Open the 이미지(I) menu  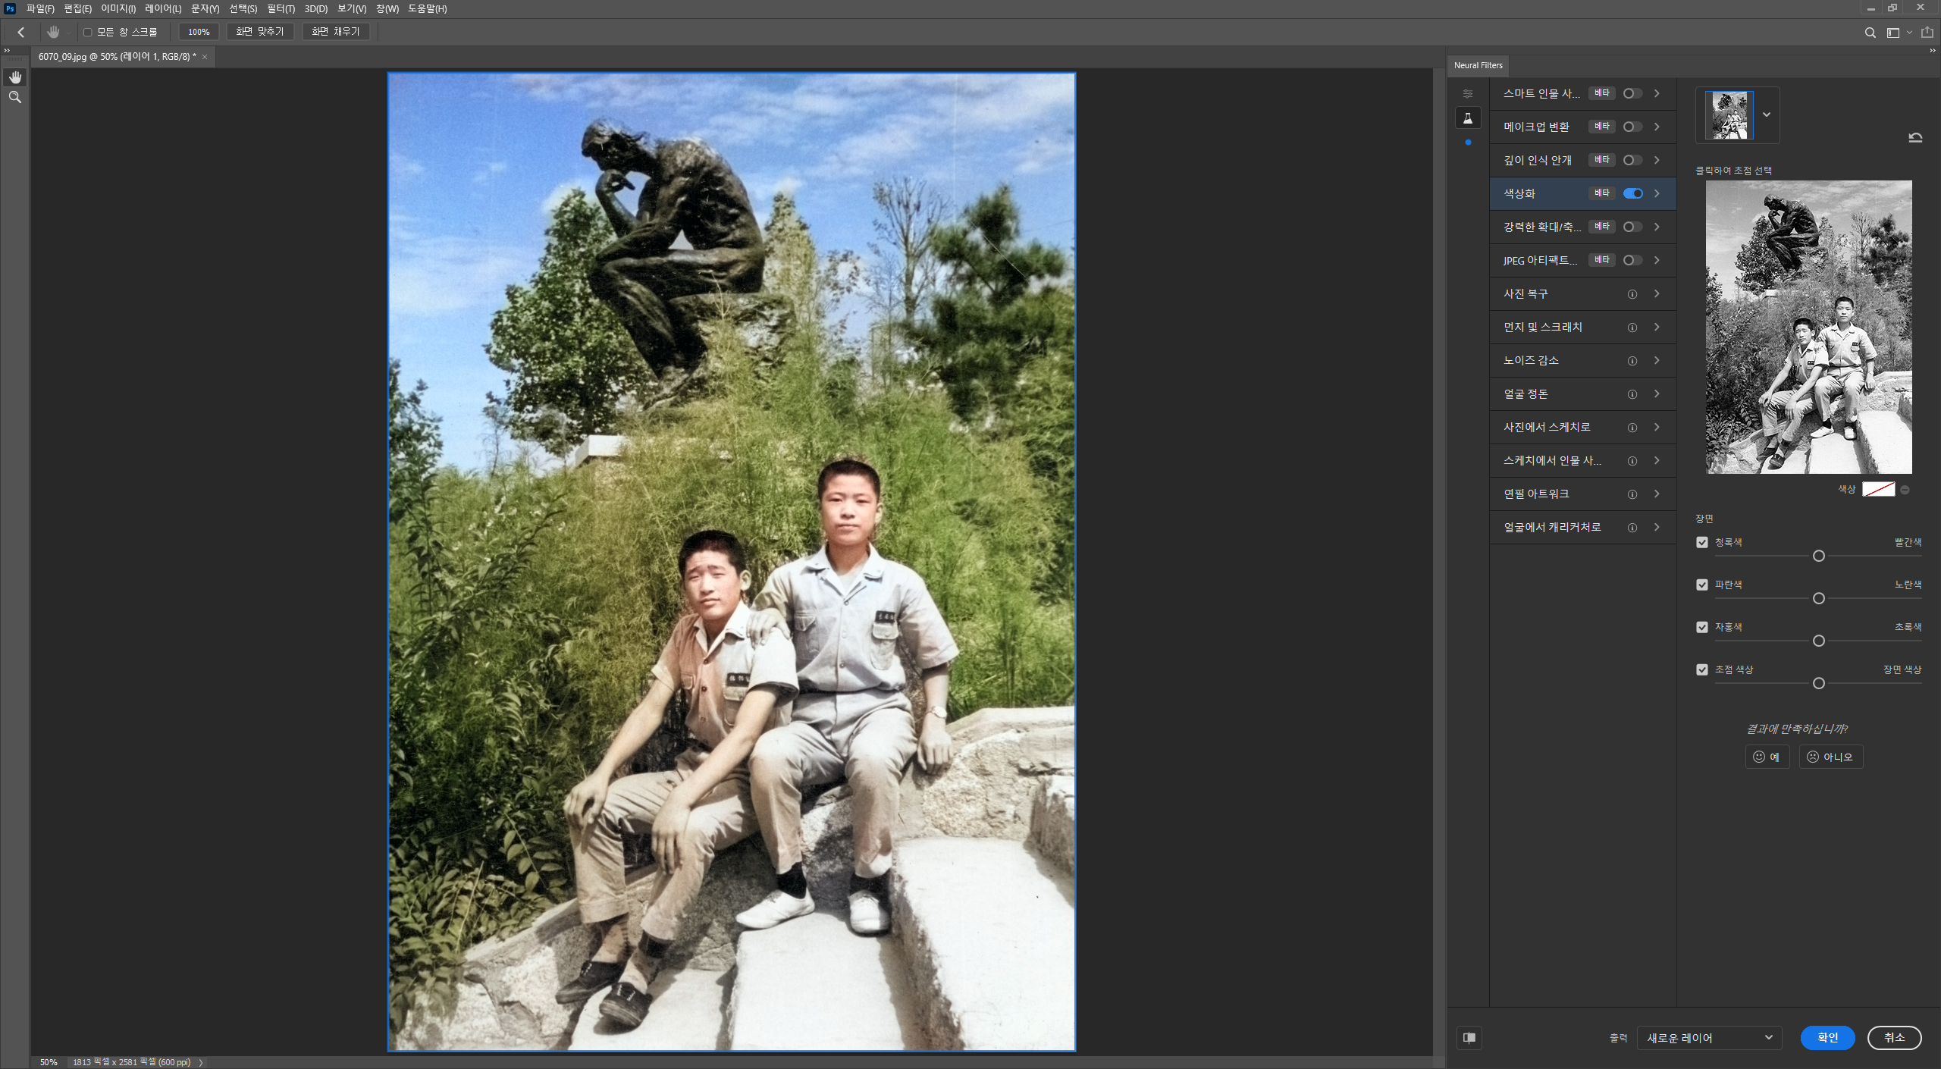point(118,8)
